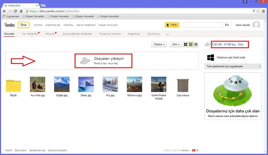
Task: Open a new browser tab
Action: 43,6
